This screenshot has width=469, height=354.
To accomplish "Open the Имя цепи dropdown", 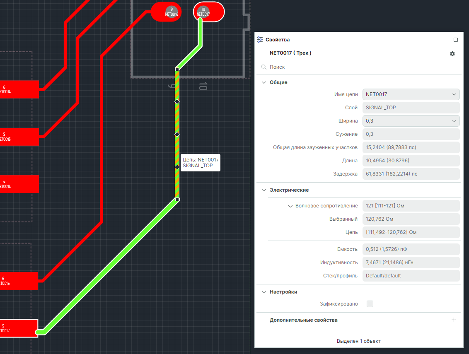I will tap(411, 94).
